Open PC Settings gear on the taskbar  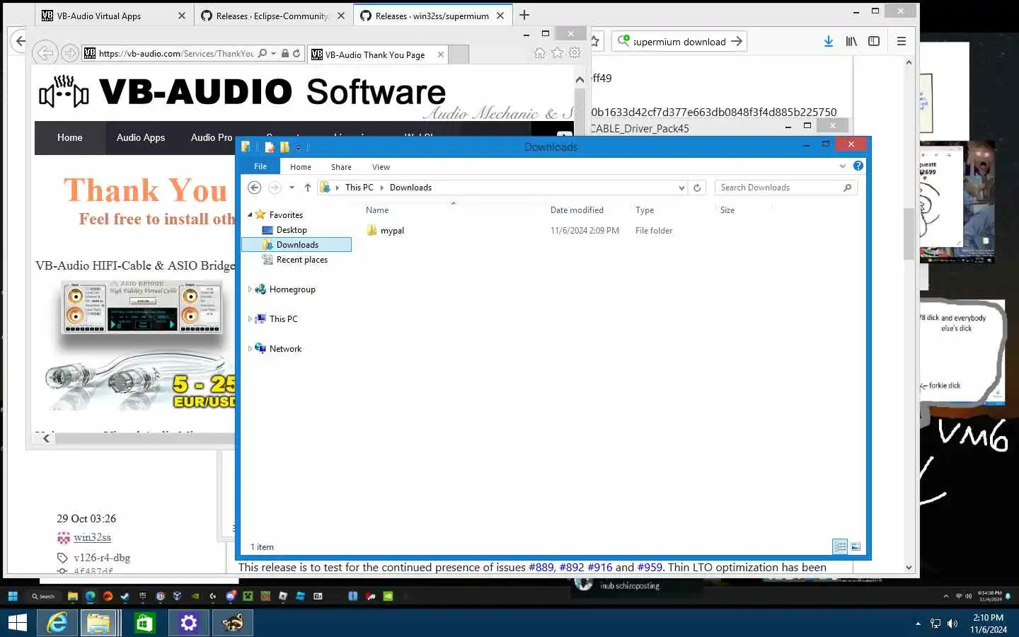[x=188, y=623]
